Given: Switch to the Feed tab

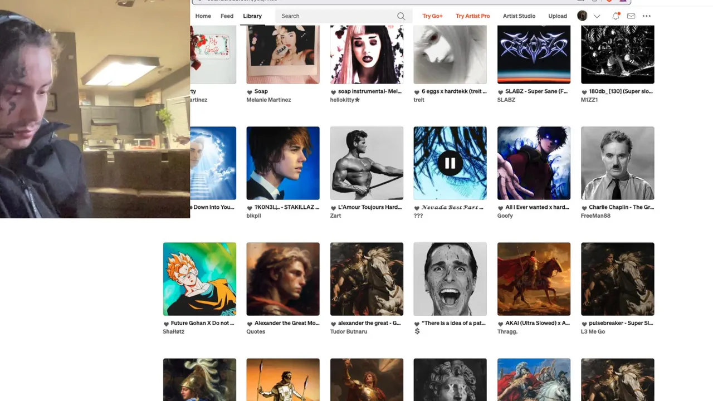Looking at the screenshot, I should pos(227,16).
